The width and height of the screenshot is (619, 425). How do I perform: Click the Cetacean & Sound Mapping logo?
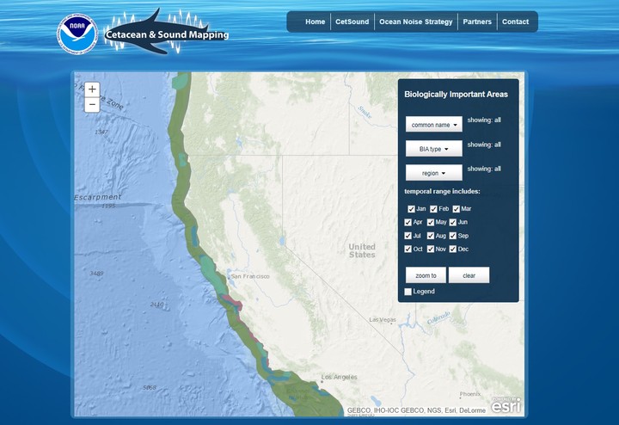pyautogui.click(x=167, y=32)
